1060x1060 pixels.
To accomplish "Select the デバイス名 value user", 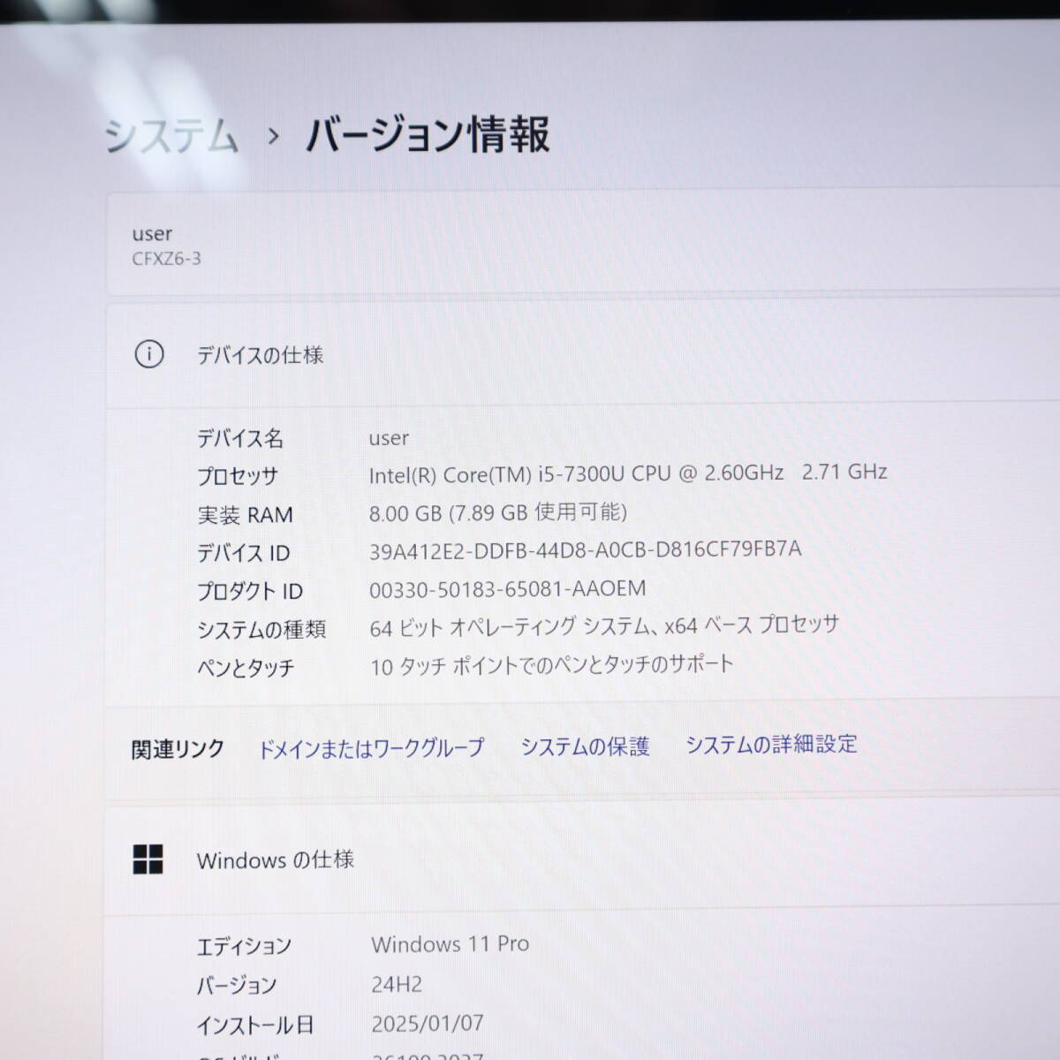I will pos(389,438).
